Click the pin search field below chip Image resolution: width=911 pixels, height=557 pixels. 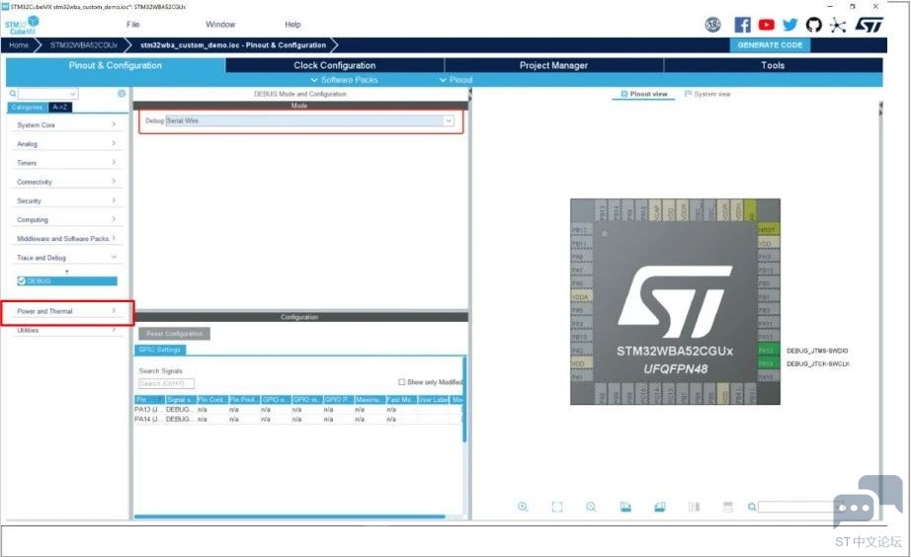click(800, 507)
